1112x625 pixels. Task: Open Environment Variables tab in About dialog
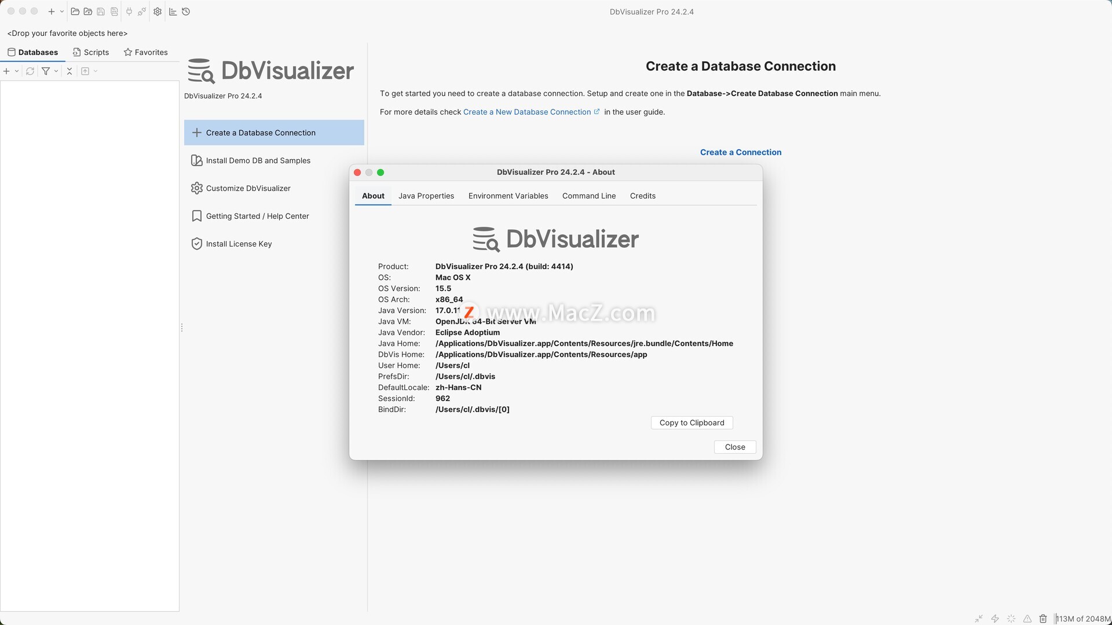pos(508,196)
